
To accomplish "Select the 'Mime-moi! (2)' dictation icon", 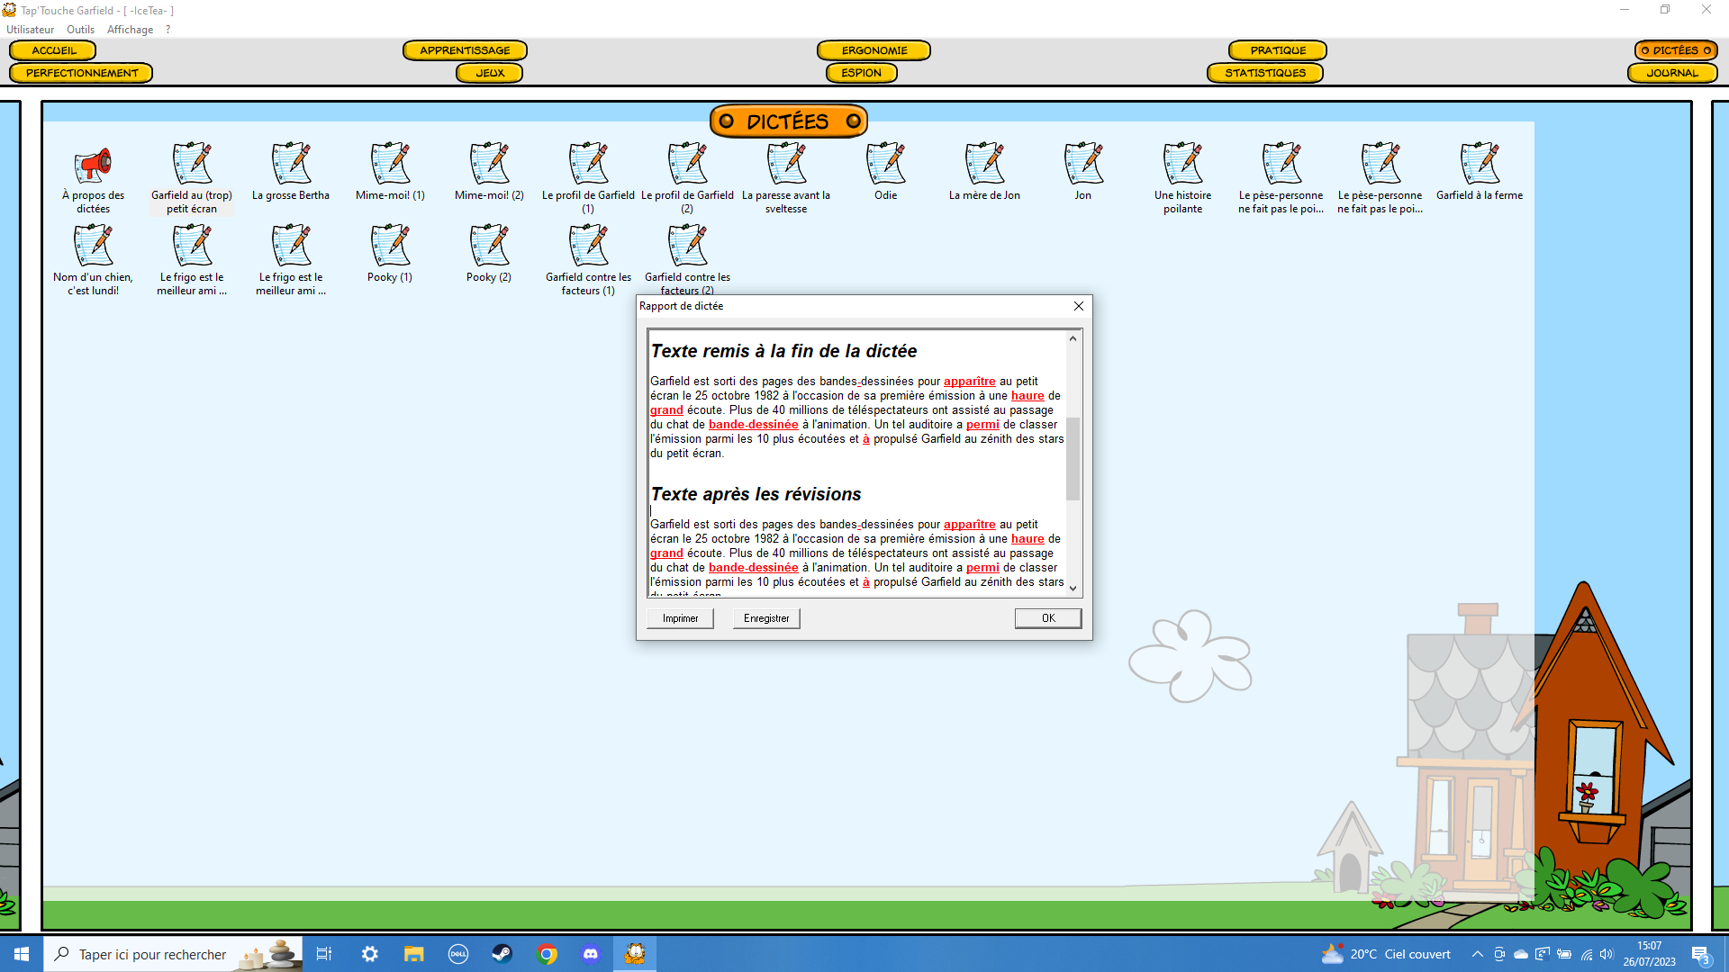I will 489,173.
